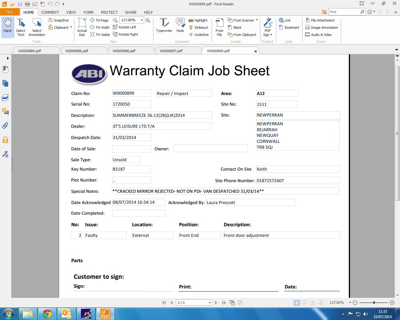
Task: Toggle Strikeout text markup
Action: click(x=198, y=27)
